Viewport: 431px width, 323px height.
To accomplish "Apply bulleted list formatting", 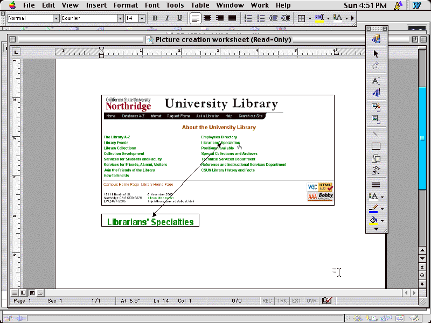I will 261,18.
